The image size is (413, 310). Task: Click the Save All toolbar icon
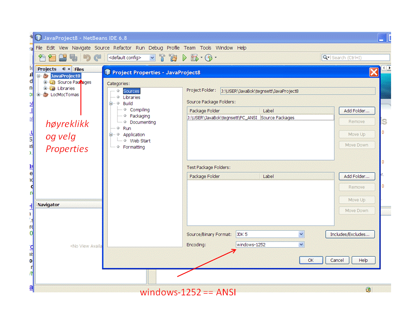(x=74, y=57)
